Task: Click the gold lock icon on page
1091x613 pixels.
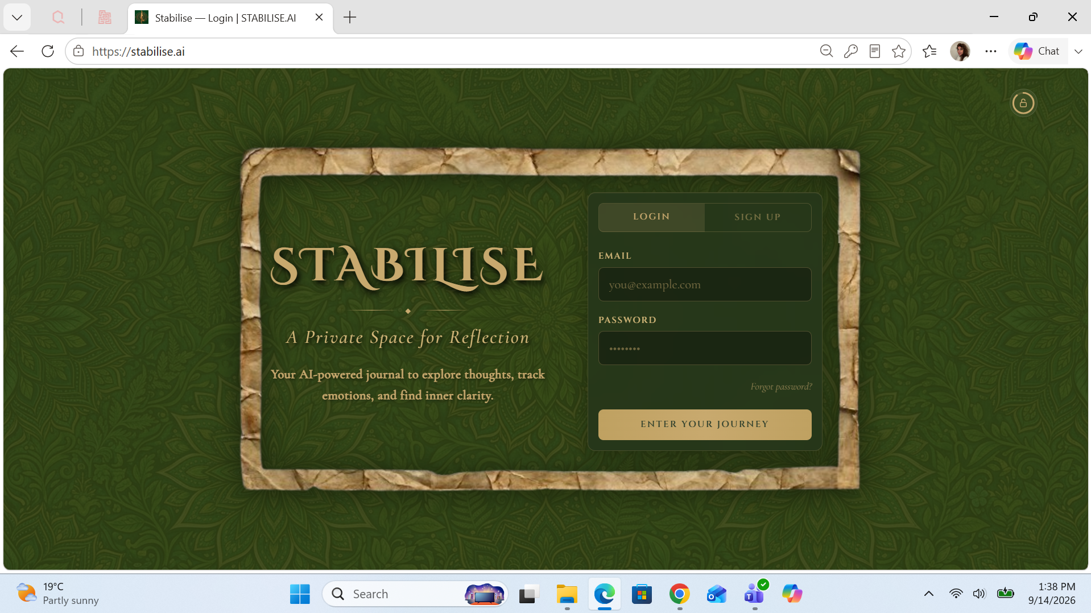Action: [x=1023, y=103]
